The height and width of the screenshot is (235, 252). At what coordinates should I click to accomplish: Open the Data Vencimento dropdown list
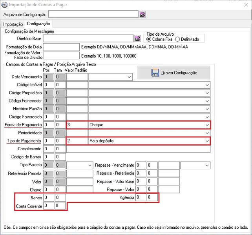pos(130,77)
